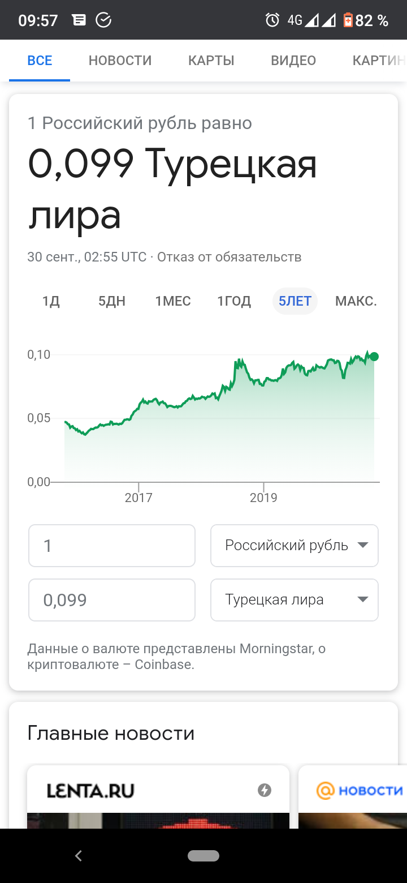Tap the AMP lightning icon on Lenta.ru card

point(265,790)
